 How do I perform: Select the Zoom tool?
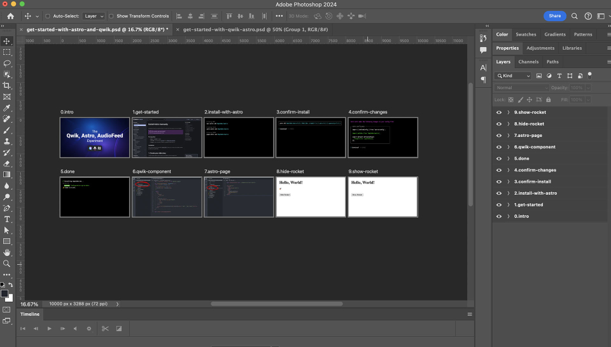coord(6,264)
